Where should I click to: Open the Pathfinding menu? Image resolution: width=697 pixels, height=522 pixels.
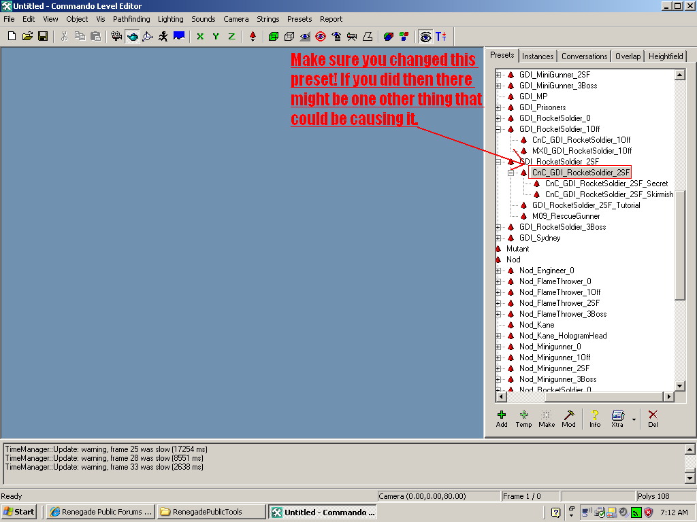[x=131, y=19]
